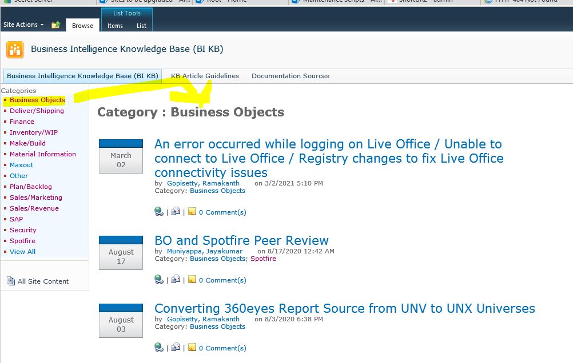
Task: Open the Other category
Action: pos(19,176)
